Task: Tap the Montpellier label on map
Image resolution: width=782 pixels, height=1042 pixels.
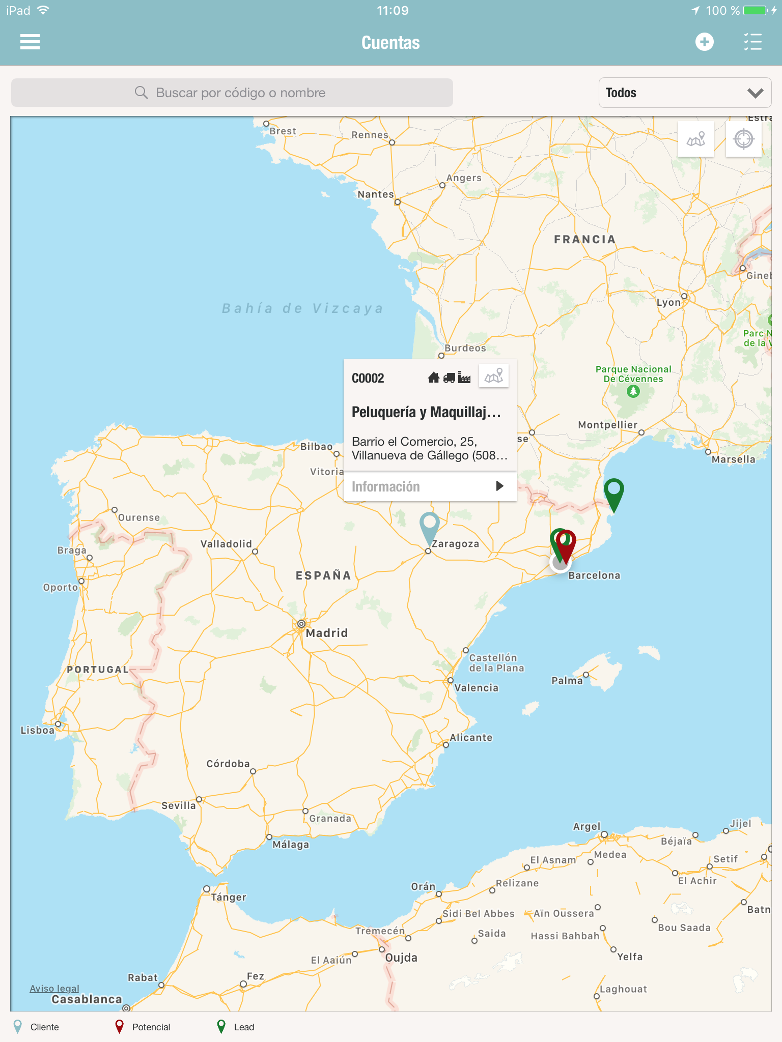Action: point(608,425)
